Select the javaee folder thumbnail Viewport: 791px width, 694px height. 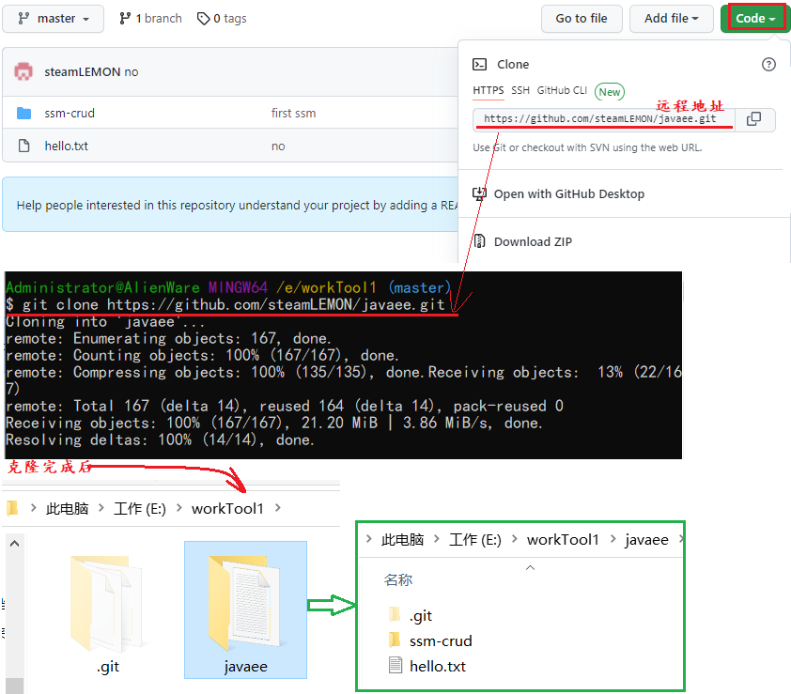246,610
